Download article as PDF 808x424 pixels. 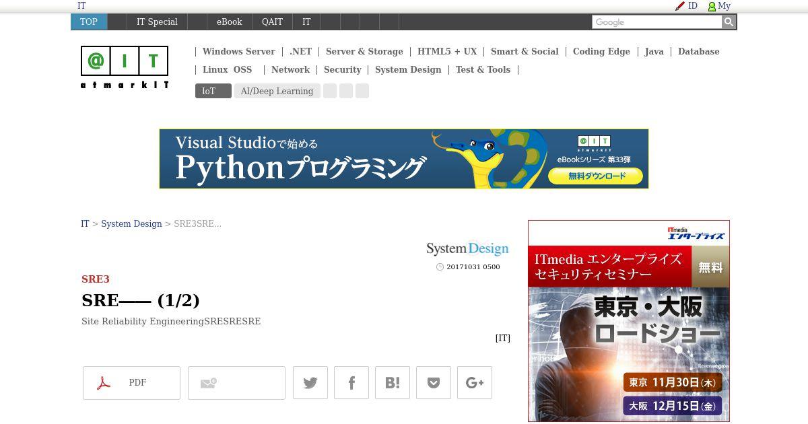[131, 383]
